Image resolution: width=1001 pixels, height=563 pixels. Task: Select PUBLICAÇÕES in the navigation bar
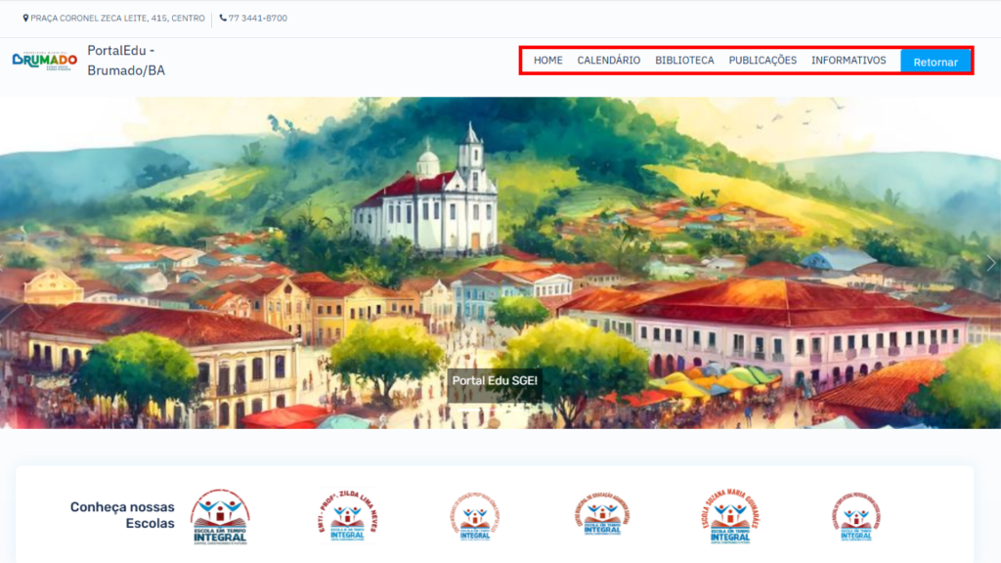(762, 61)
